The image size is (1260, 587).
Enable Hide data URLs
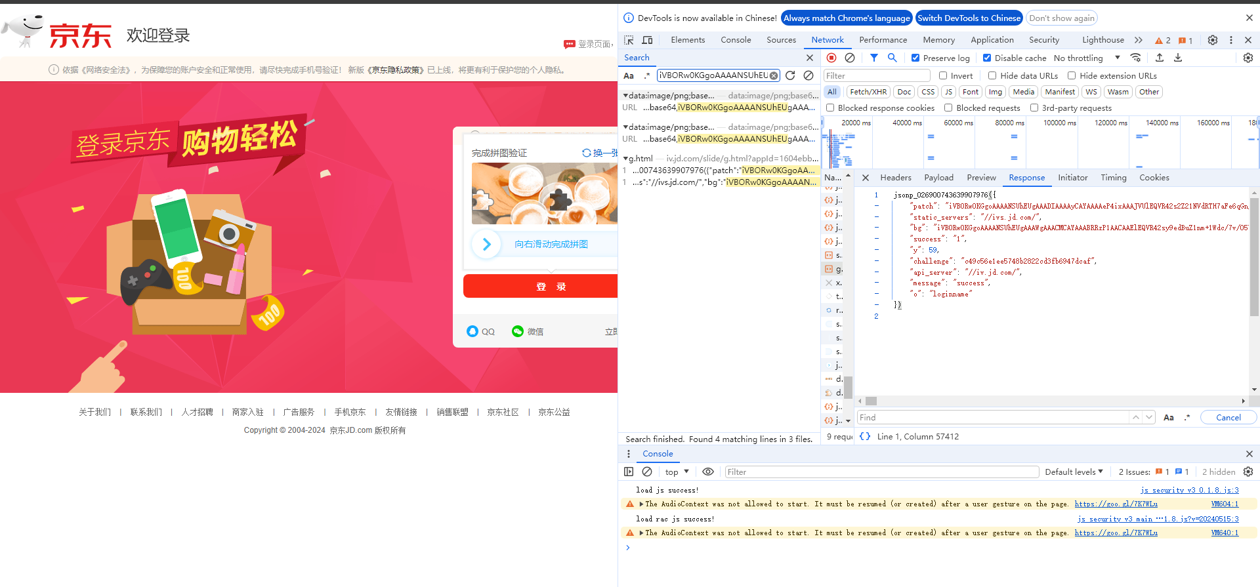pyautogui.click(x=992, y=75)
